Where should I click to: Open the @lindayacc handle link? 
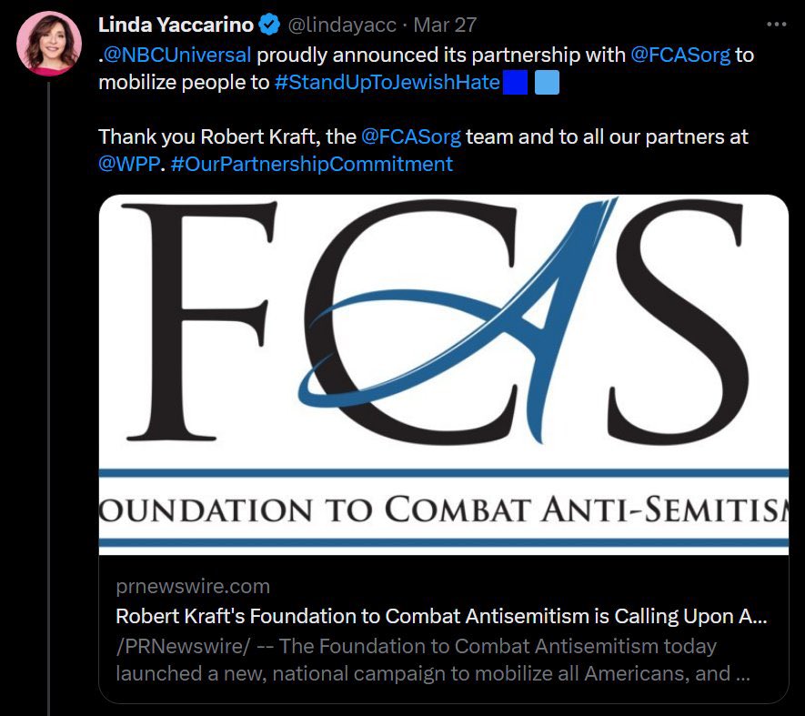pos(341,25)
